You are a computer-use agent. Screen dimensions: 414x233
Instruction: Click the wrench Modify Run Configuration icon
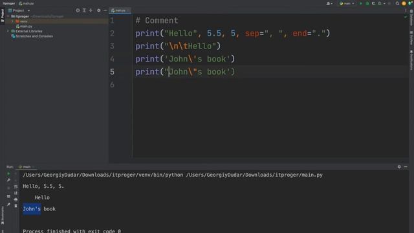8,180
